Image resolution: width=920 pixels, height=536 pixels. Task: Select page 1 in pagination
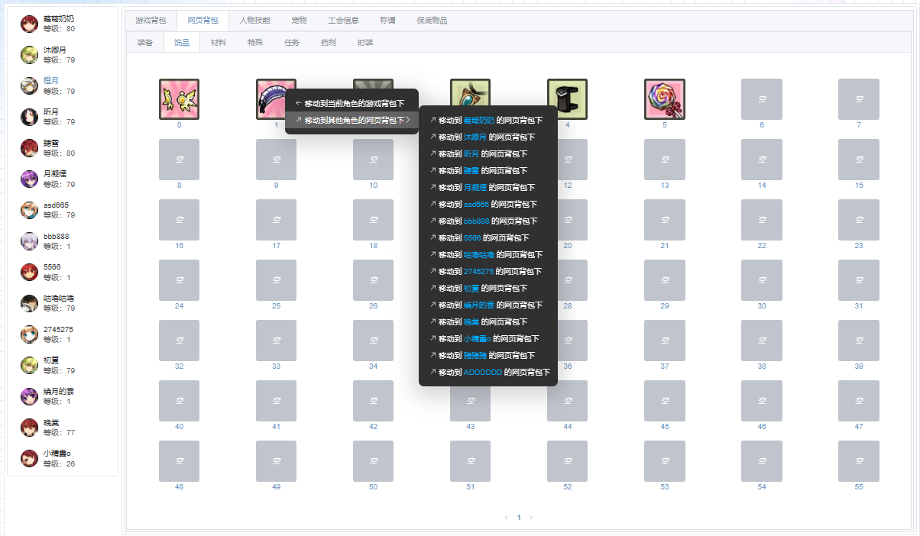519,517
